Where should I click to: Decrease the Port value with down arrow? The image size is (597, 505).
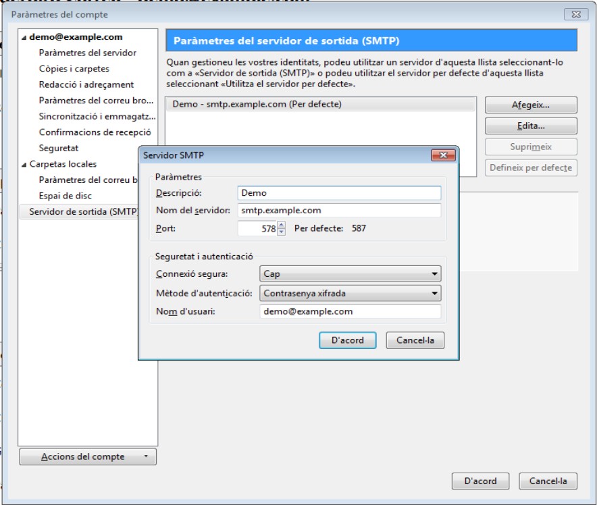282,232
